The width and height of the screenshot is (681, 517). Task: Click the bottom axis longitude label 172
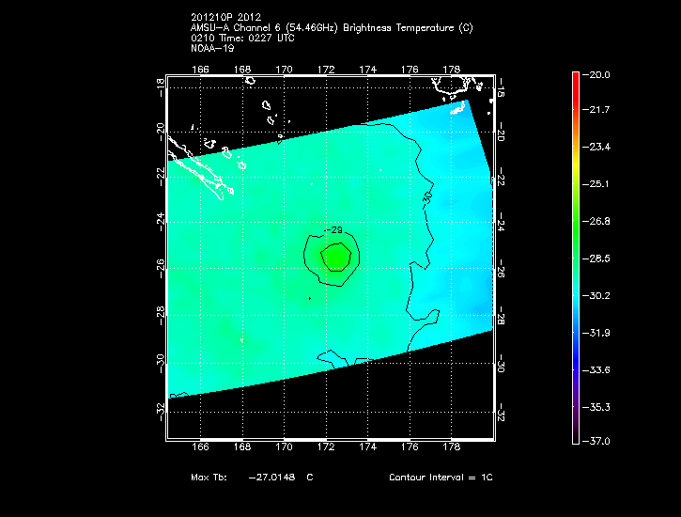326,446
